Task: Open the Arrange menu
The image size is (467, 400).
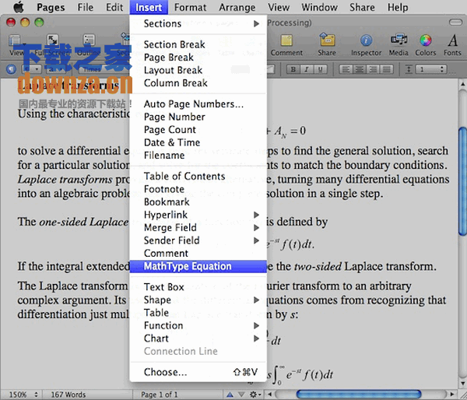Action: tap(237, 7)
